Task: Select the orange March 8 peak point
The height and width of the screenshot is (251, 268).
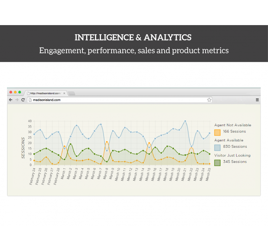Action: pos(107,142)
